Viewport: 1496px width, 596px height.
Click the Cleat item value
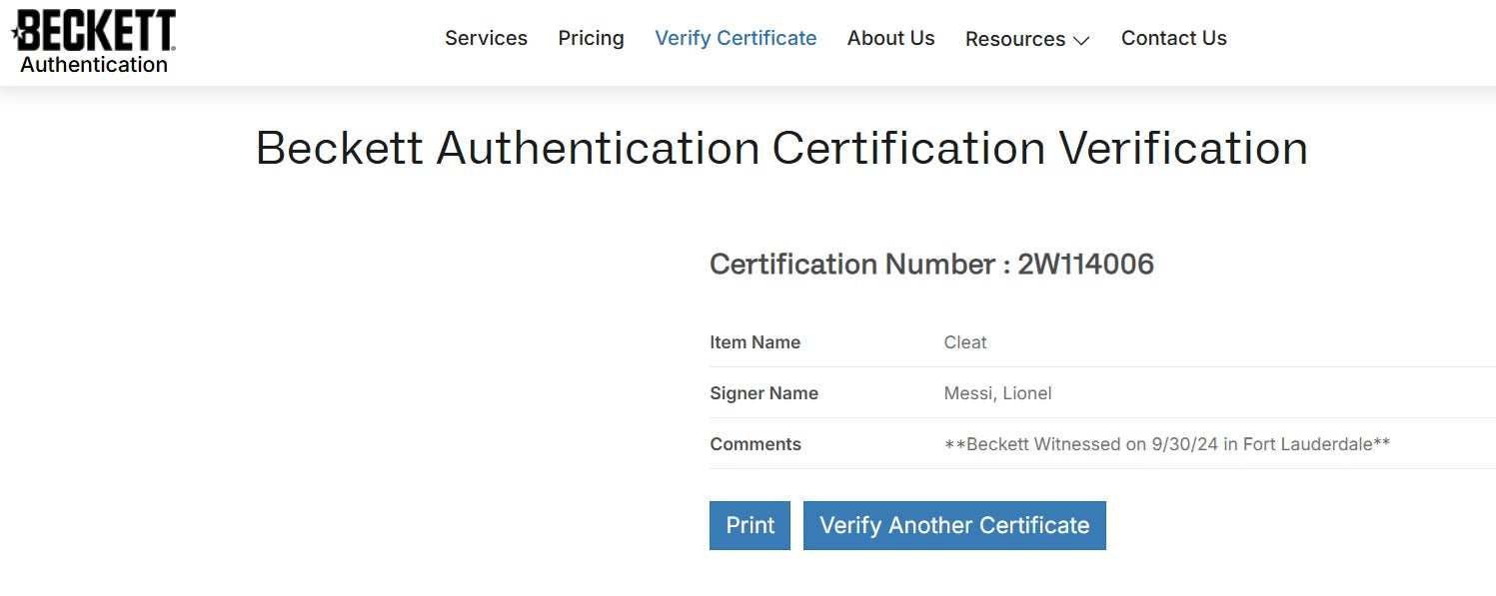[965, 342]
